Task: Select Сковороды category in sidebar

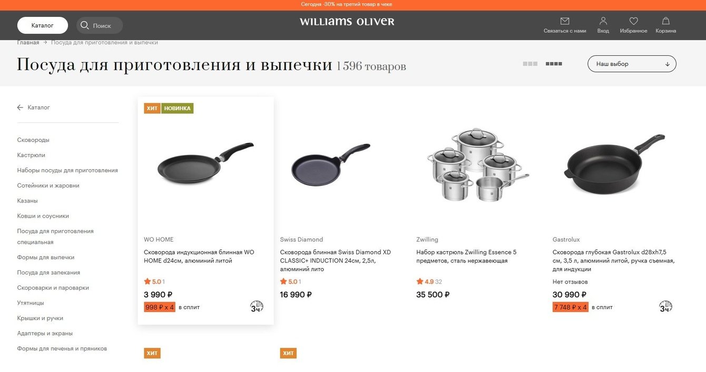Action: [33, 140]
